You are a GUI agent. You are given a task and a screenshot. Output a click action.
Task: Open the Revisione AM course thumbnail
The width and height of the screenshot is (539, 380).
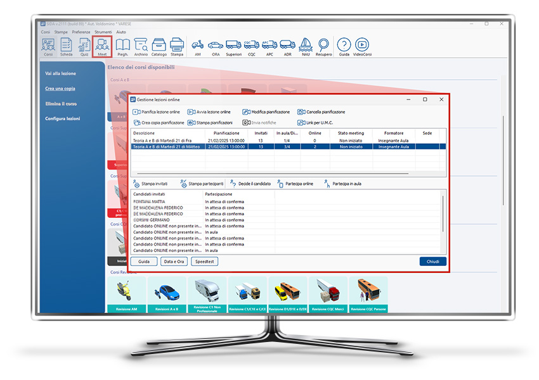click(x=126, y=294)
